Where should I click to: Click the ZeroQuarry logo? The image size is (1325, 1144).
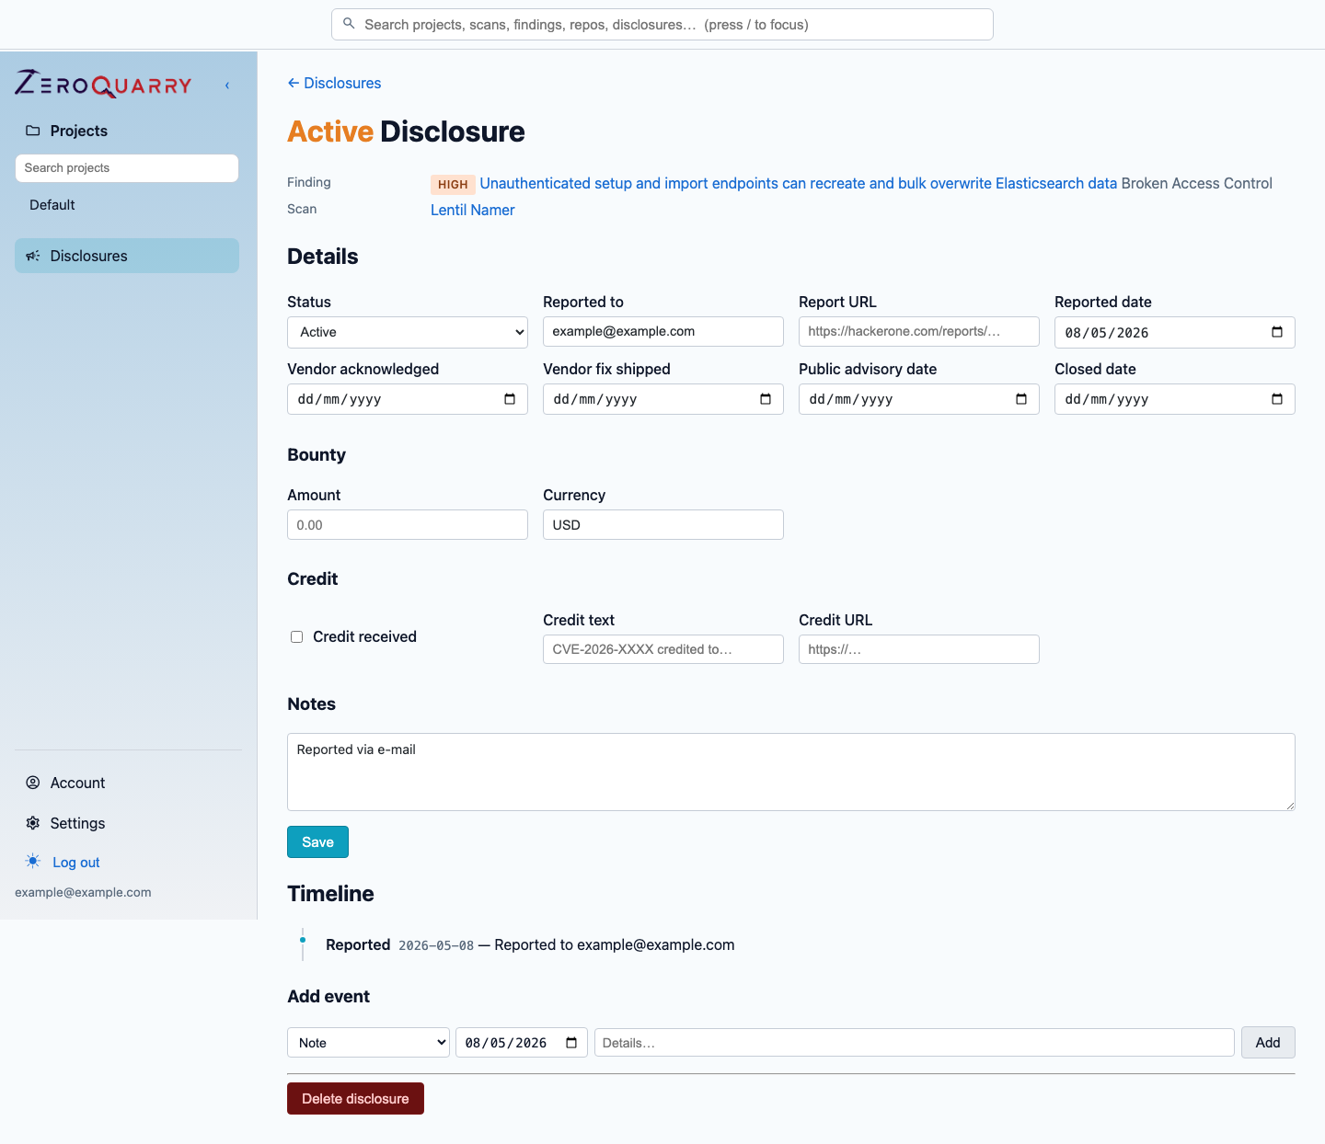coord(103,85)
